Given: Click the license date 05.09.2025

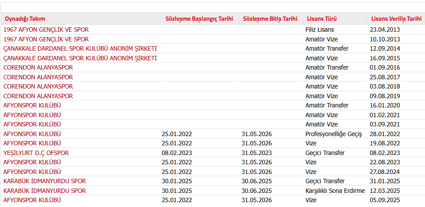Looking at the screenshot, I should point(385,200).
